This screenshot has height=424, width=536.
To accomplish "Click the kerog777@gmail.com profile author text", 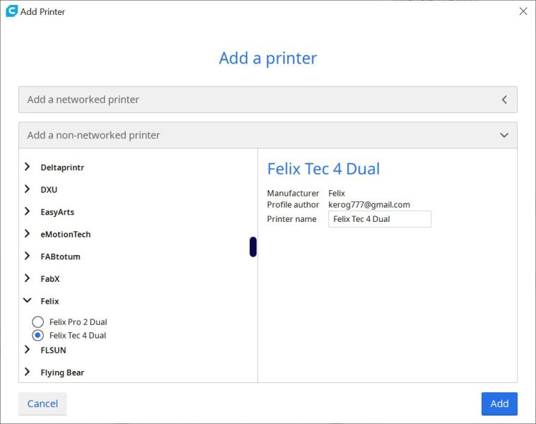I will click(369, 205).
